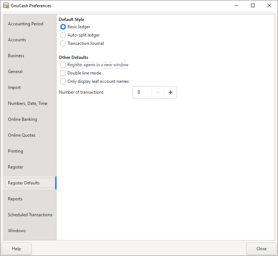This screenshot has height=256, width=278.
Task: Decrease number of transactions with minus
Action: tap(158, 92)
